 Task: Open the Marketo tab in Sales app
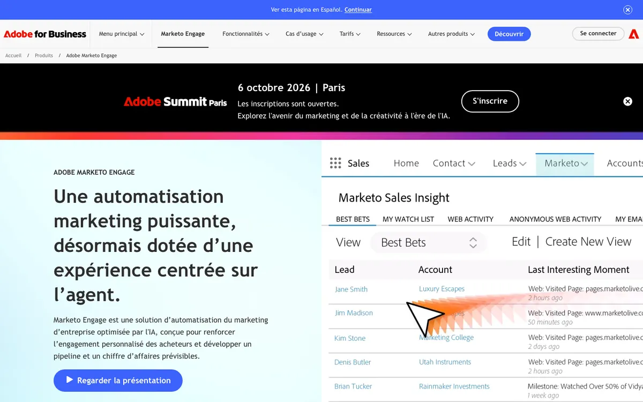(565, 163)
